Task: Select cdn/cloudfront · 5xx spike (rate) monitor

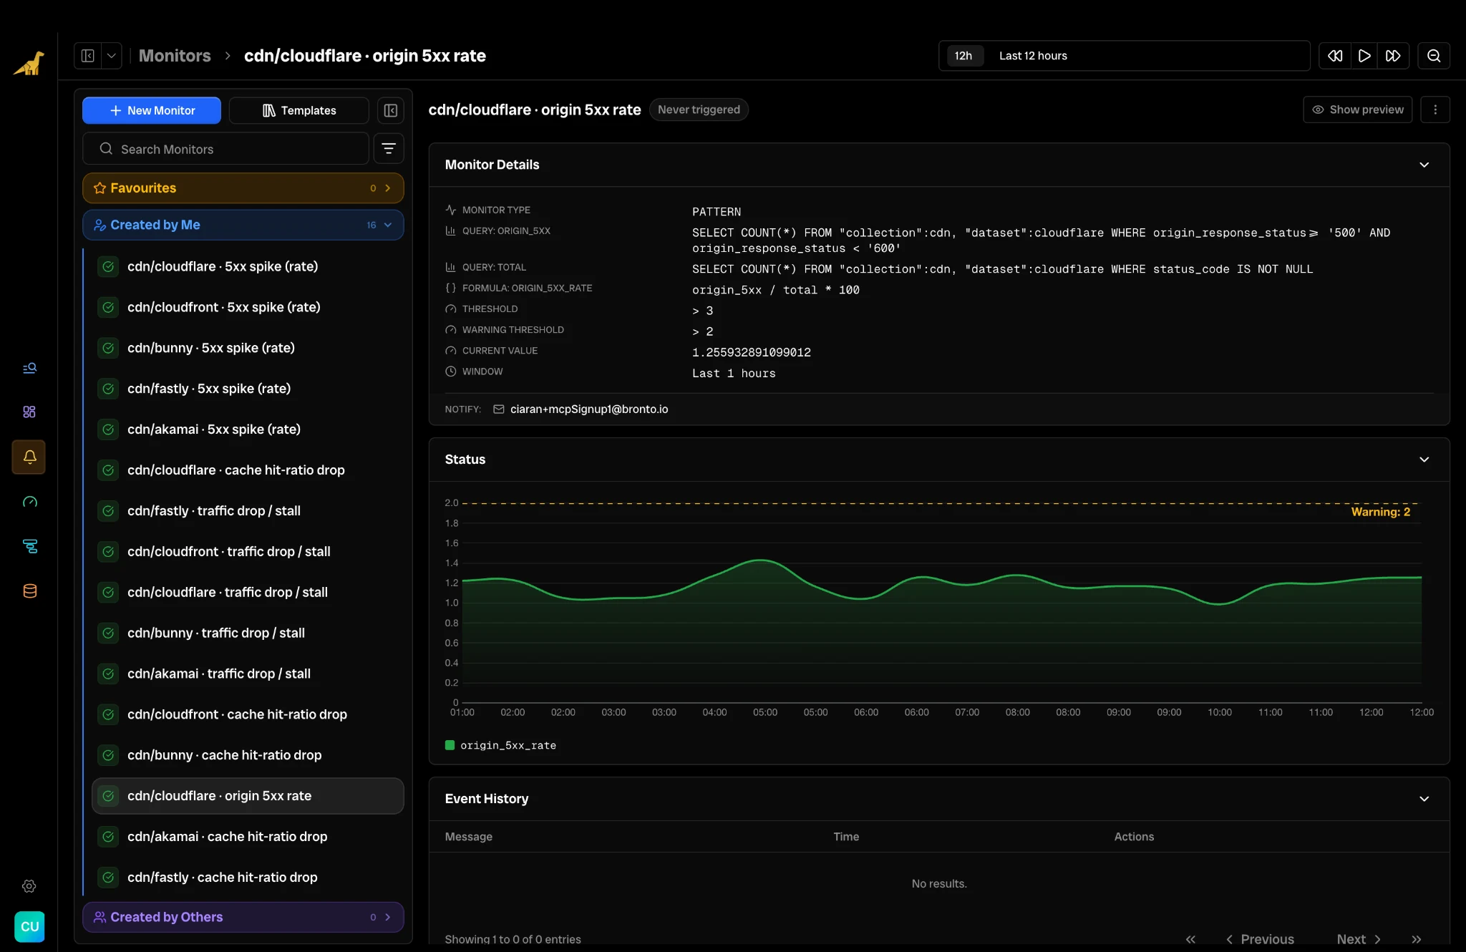Action: pyautogui.click(x=248, y=307)
